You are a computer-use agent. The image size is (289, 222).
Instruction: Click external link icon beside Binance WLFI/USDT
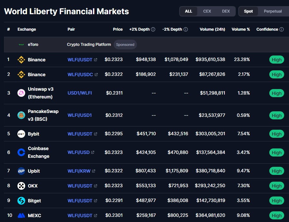[x=96, y=60]
